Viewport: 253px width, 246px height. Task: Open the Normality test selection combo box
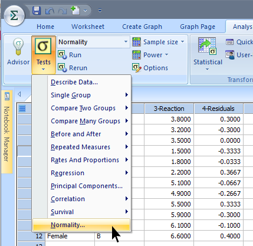93,42
